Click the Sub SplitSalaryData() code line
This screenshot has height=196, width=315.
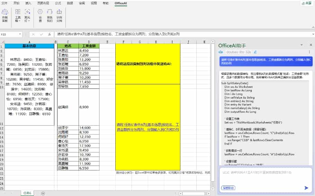(235, 83)
